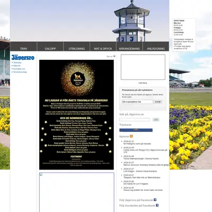Click the print icon above the poster
This screenshot has height=212, width=212.
click(114, 56)
